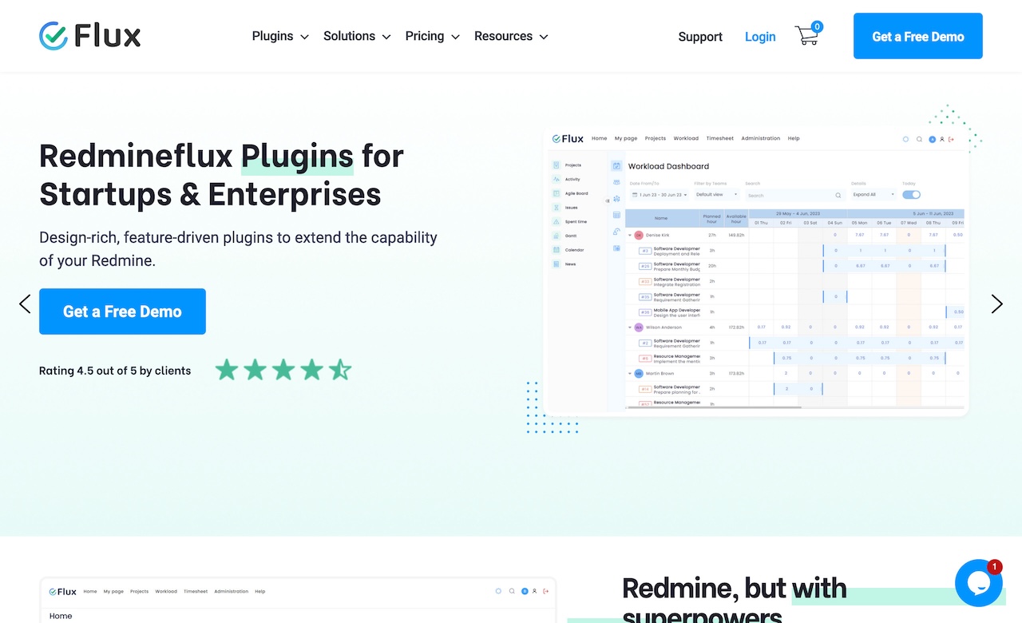Click the header Get a Free Demo button
1022x623 pixels.
pyautogui.click(x=918, y=36)
